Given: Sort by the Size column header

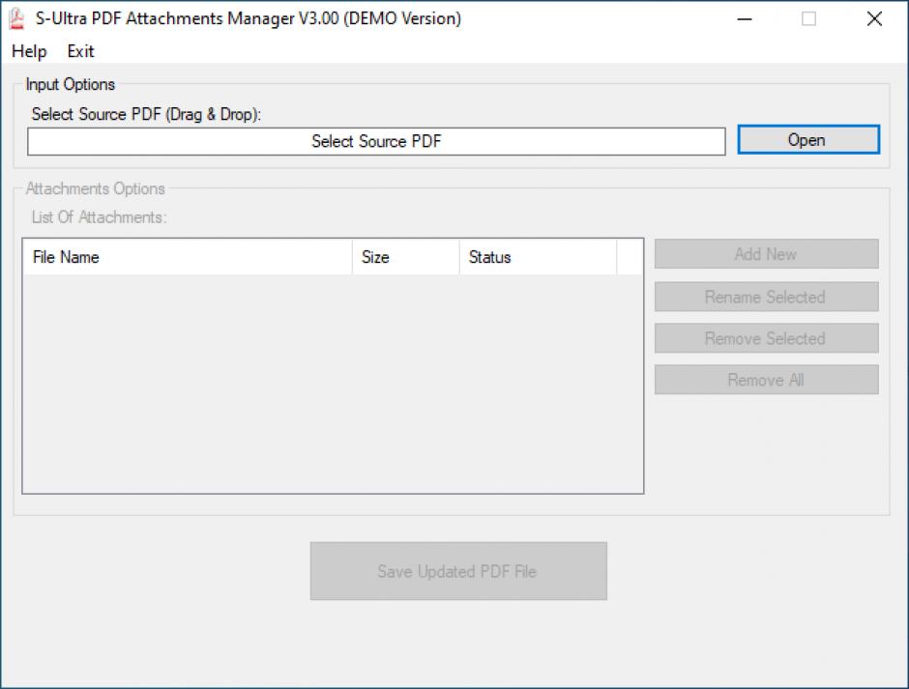Looking at the screenshot, I should click(406, 257).
